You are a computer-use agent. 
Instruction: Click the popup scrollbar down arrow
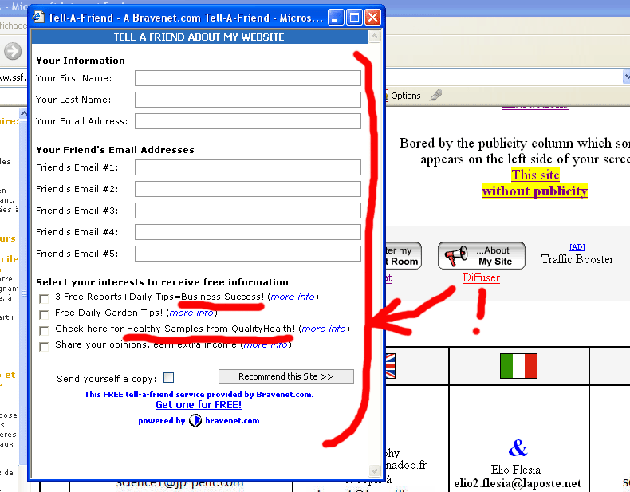click(375, 471)
